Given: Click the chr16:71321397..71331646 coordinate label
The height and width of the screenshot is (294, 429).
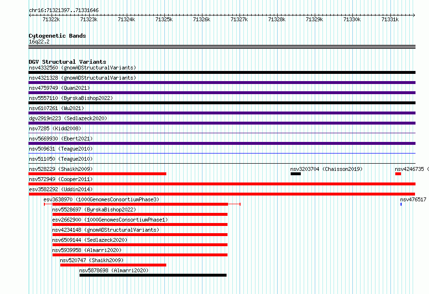Looking at the screenshot, I should pos(64,10).
